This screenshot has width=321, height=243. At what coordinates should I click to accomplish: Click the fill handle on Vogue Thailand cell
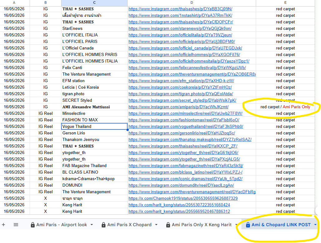click(128, 130)
